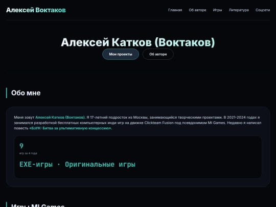Open the Алексей Воктаков site logo
The image size is (276, 207).
(x=36, y=10)
